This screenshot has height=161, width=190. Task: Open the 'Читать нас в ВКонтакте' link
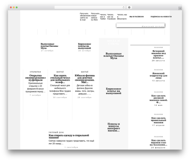[x=122, y=17]
